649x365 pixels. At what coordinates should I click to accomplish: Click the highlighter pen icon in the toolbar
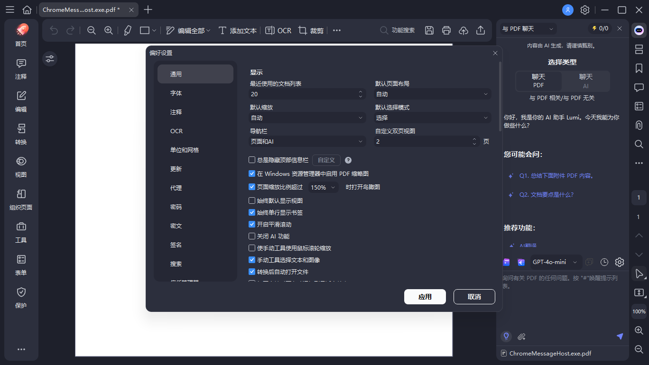pos(127,30)
